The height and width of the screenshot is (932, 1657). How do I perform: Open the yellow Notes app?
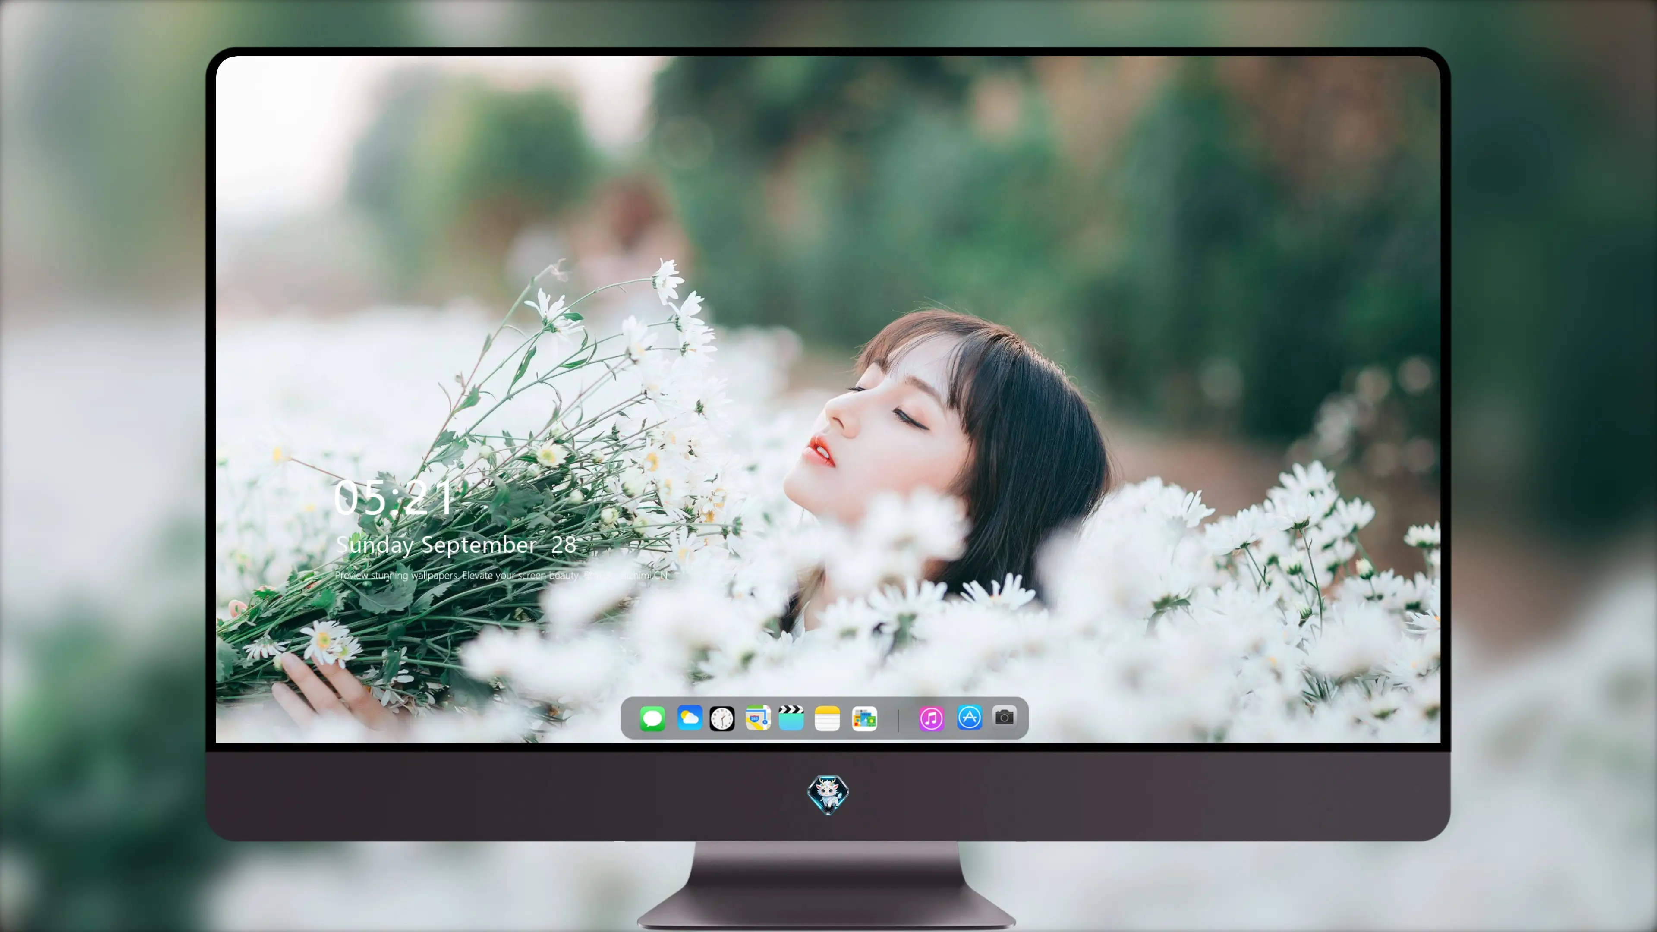[827, 718]
